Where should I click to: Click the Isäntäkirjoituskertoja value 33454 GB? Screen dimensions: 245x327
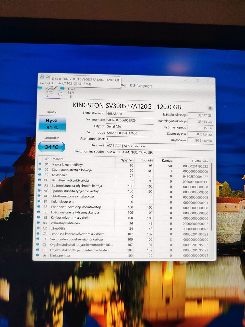coord(200,122)
